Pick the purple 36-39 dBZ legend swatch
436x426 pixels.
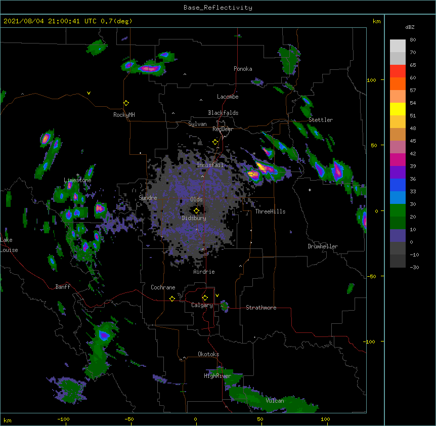[x=398, y=173]
